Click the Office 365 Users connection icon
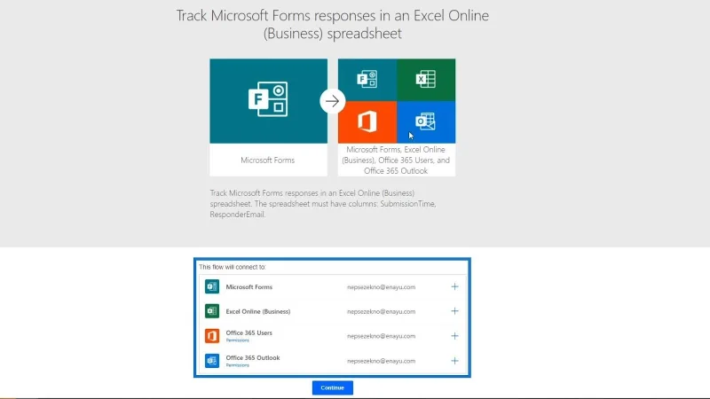Viewport: 710px width, 399px height. pyautogui.click(x=212, y=336)
